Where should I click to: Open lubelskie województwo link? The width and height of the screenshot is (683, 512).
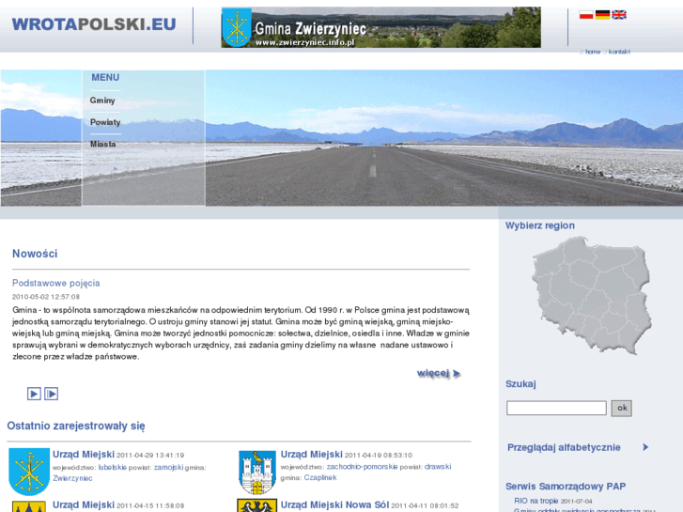pos(112,468)
